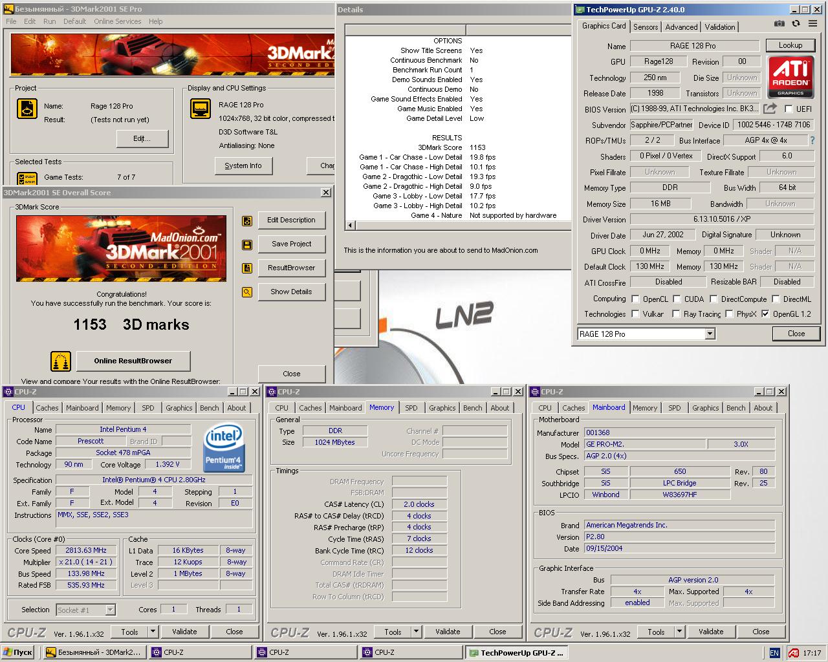Open Tools dropdown arrow in CPU-Z CPU window
Screen dimensions: 828x662
coord(153,632)
